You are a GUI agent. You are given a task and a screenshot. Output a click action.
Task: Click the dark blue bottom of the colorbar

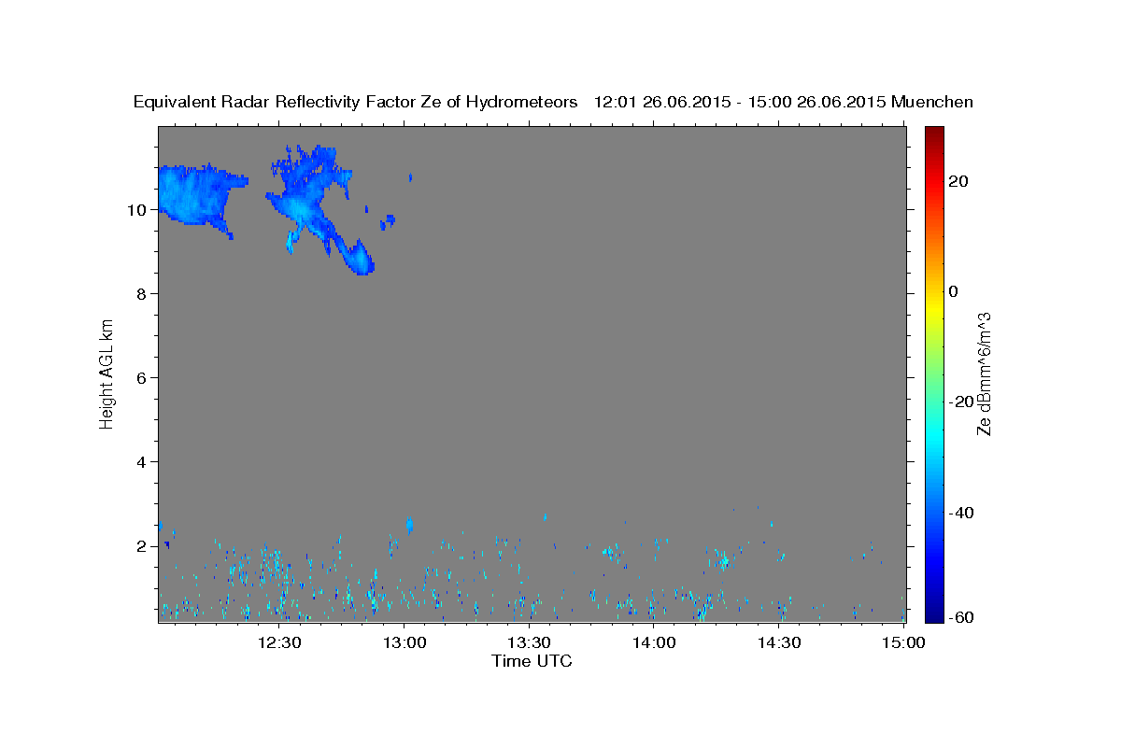tap(933, 616)
